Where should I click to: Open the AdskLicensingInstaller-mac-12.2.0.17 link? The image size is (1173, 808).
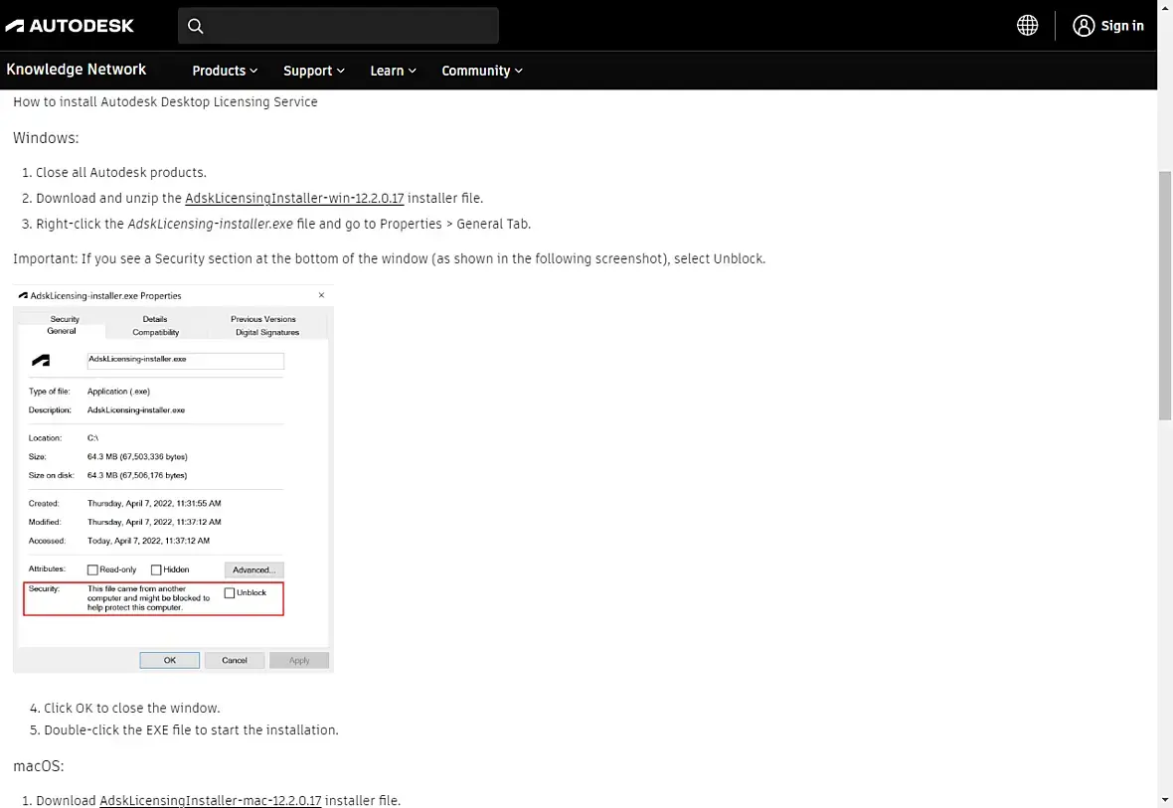[210, 800]
